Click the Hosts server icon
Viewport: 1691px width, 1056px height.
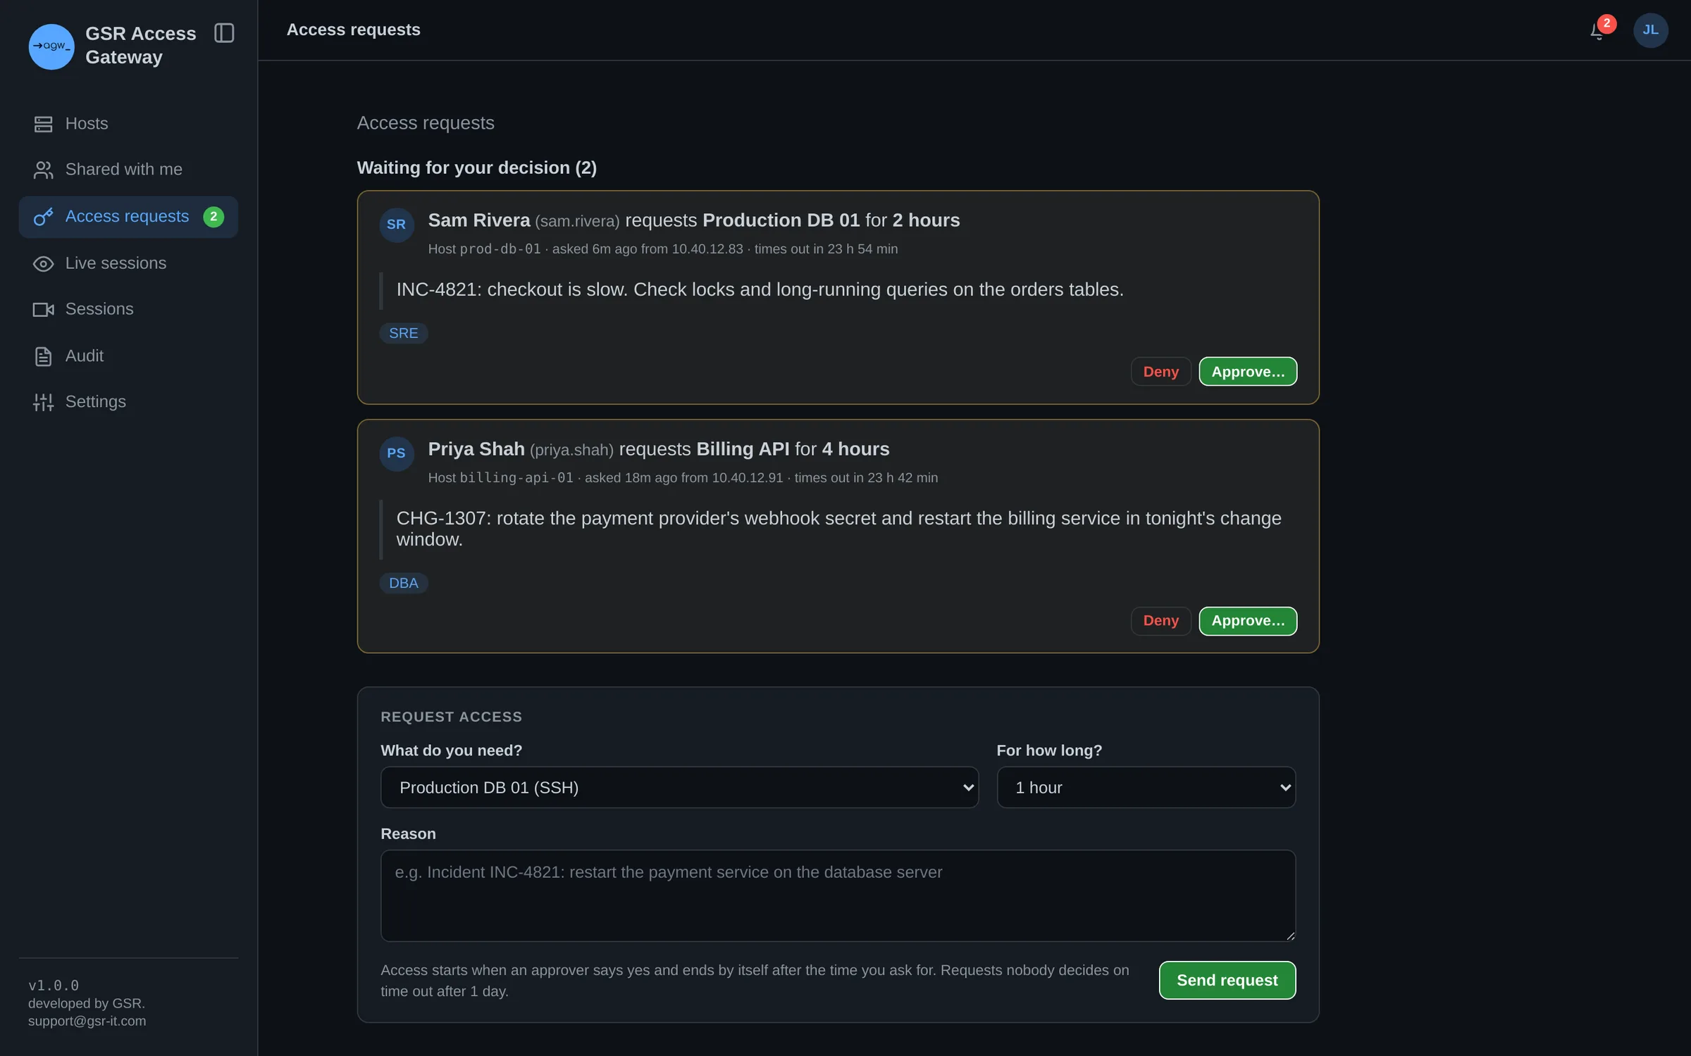(43, 124)
